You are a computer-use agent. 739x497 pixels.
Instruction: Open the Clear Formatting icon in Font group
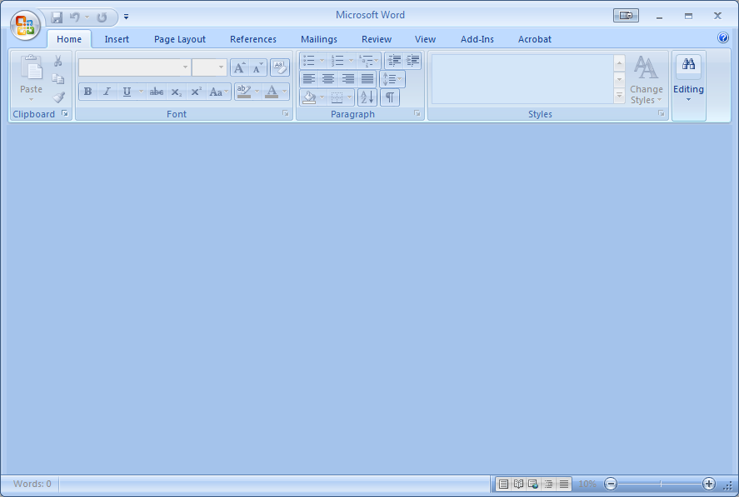point(280,67)
